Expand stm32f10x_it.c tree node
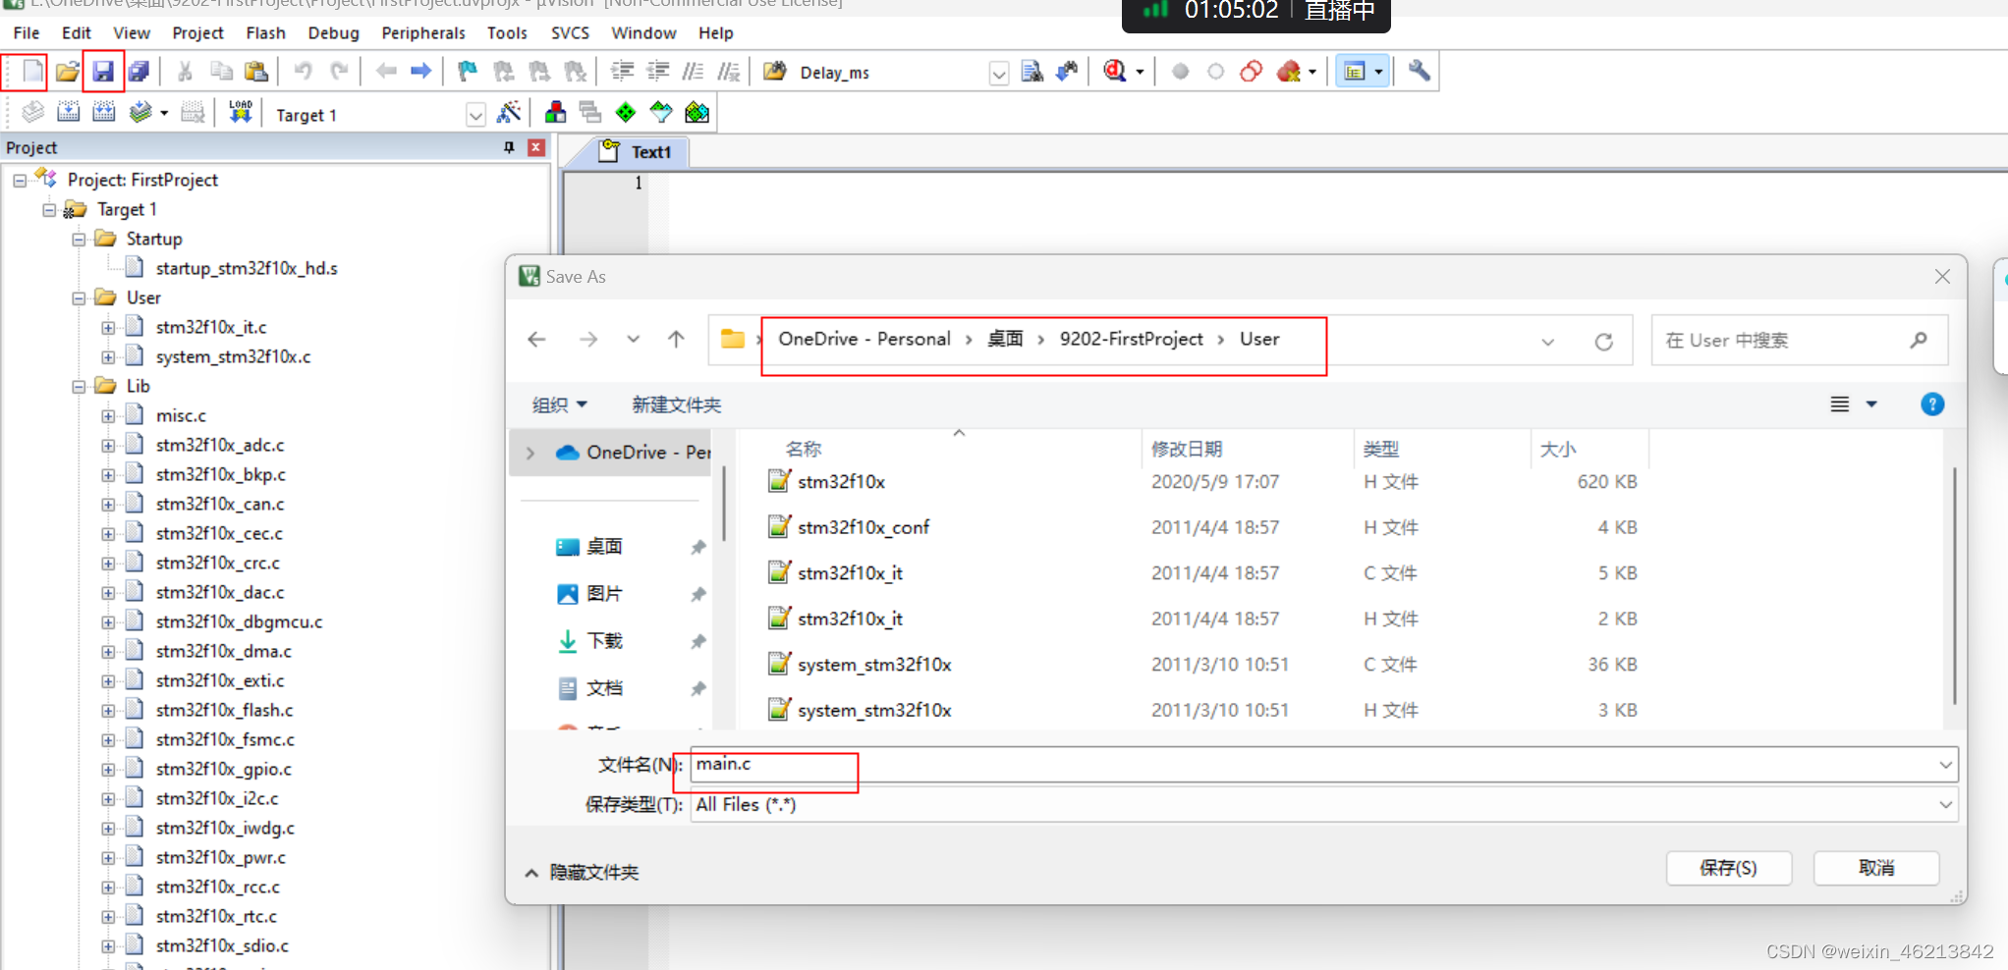Screen dimensions: 2008x970 point(108,328)
